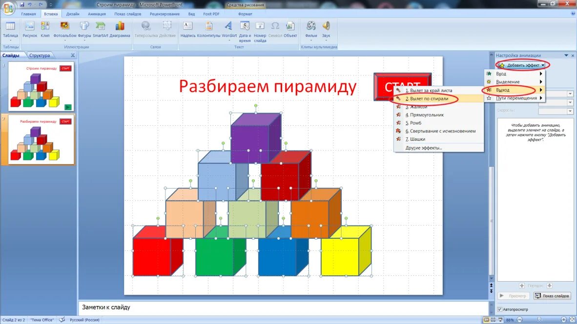Open the Фигуры shapes gallery
577x324 pixels.
click(84, 30)
